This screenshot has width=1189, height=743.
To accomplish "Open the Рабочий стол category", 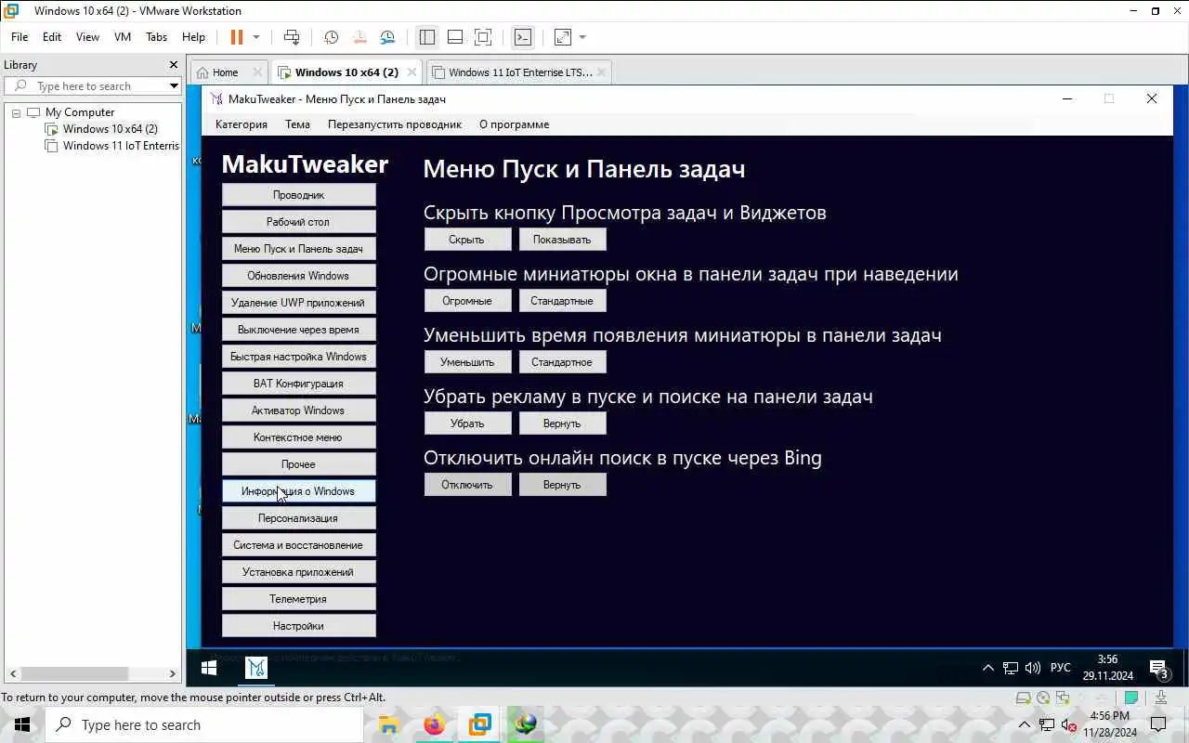I will pyautogui.click(x=298, y=222).
